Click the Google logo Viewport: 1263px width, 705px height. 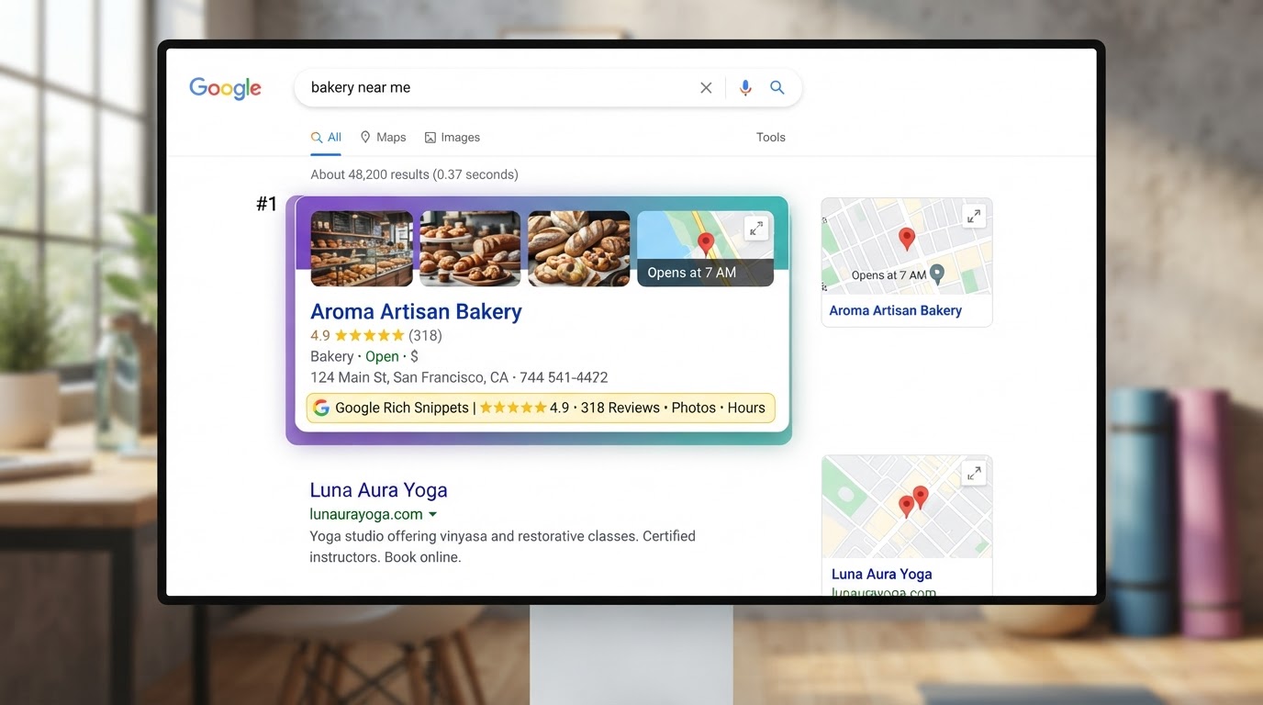[x=225, y=88]
